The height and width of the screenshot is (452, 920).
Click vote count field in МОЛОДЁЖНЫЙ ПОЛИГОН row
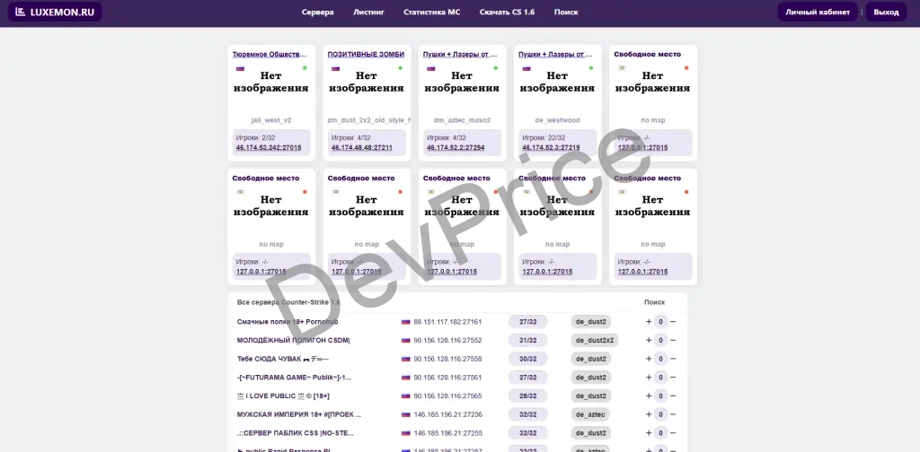(660, 340)
